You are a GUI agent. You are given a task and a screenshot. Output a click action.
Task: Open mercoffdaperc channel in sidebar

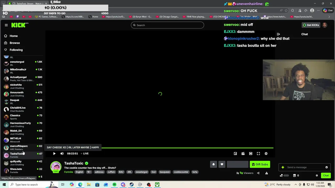pyautogui.click(x=23, y=148)
